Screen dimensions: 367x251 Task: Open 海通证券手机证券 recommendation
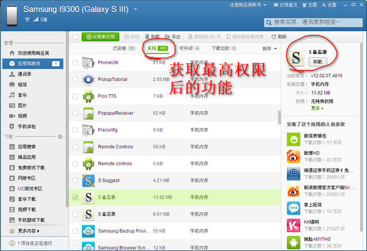321,174
